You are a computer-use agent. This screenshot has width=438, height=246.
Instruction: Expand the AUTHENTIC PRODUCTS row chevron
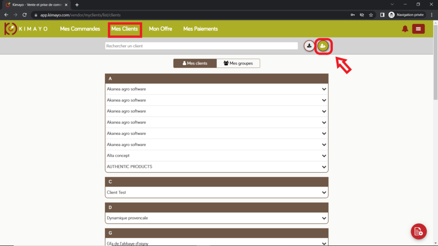coord(324,167)
